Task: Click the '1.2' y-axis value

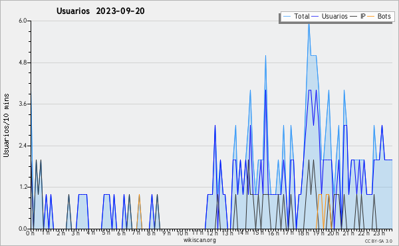Action: tap(23, 187)
